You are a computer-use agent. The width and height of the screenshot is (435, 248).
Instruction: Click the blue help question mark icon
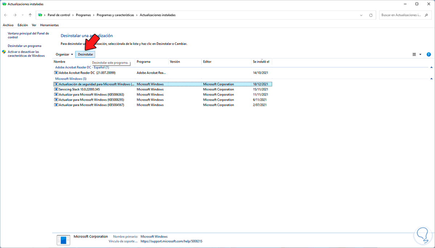[x=429, y=54]
